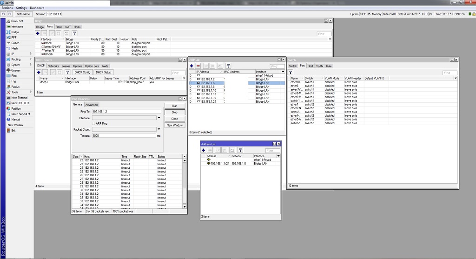Viewport: 476px width, 259px height.
Task: Open Radius in the sidebar
Action: [x=15, y=87]
